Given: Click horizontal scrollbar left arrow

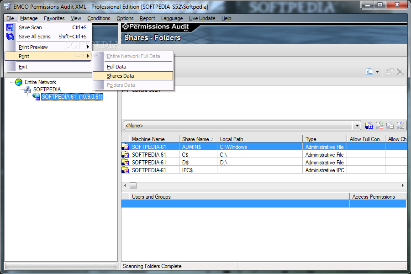Looking at the screenshot, I should [125, 186].
